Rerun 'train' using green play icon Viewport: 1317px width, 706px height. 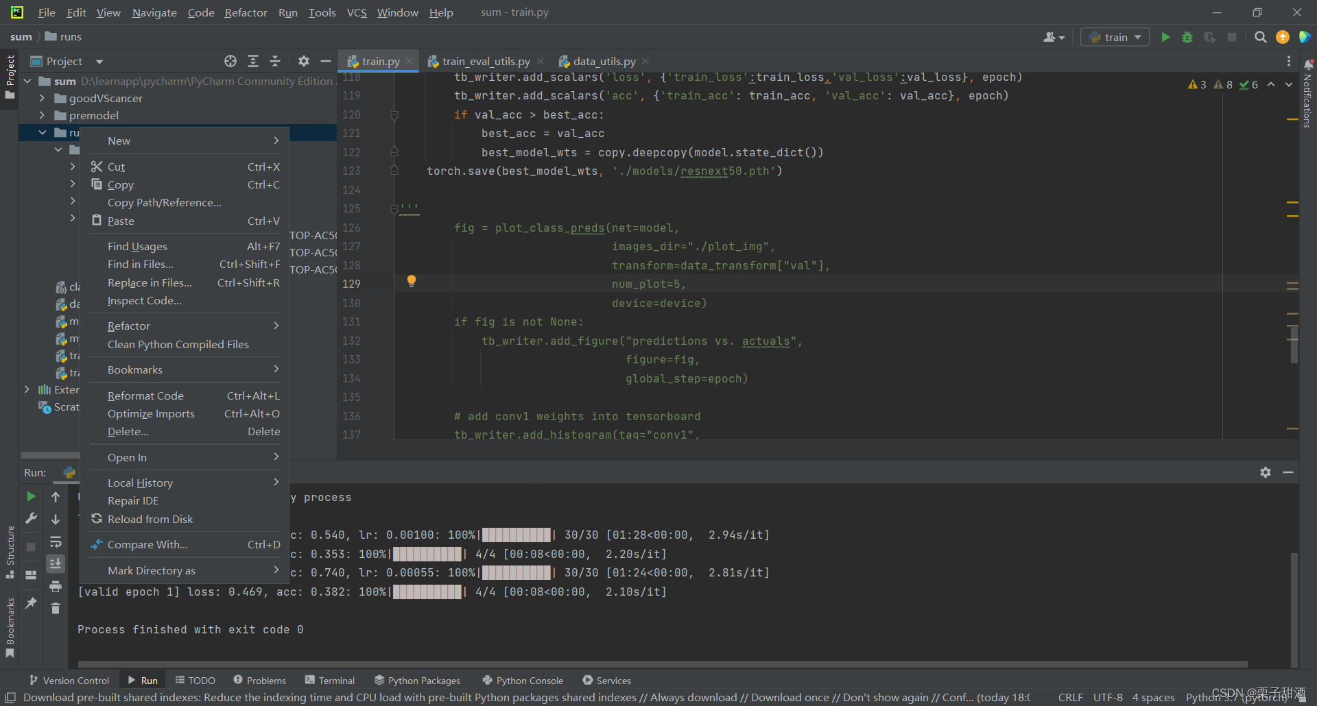30,496
